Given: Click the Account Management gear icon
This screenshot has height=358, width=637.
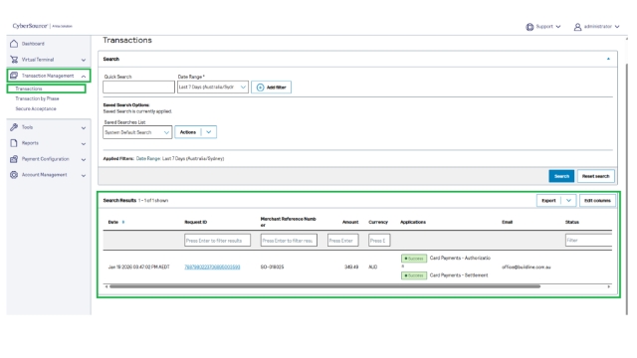Looking at the screenshot, I should (14, 175).
